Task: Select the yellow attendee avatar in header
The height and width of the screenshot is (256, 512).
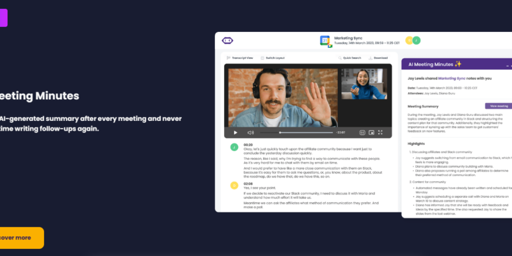Action: (409, 40)
